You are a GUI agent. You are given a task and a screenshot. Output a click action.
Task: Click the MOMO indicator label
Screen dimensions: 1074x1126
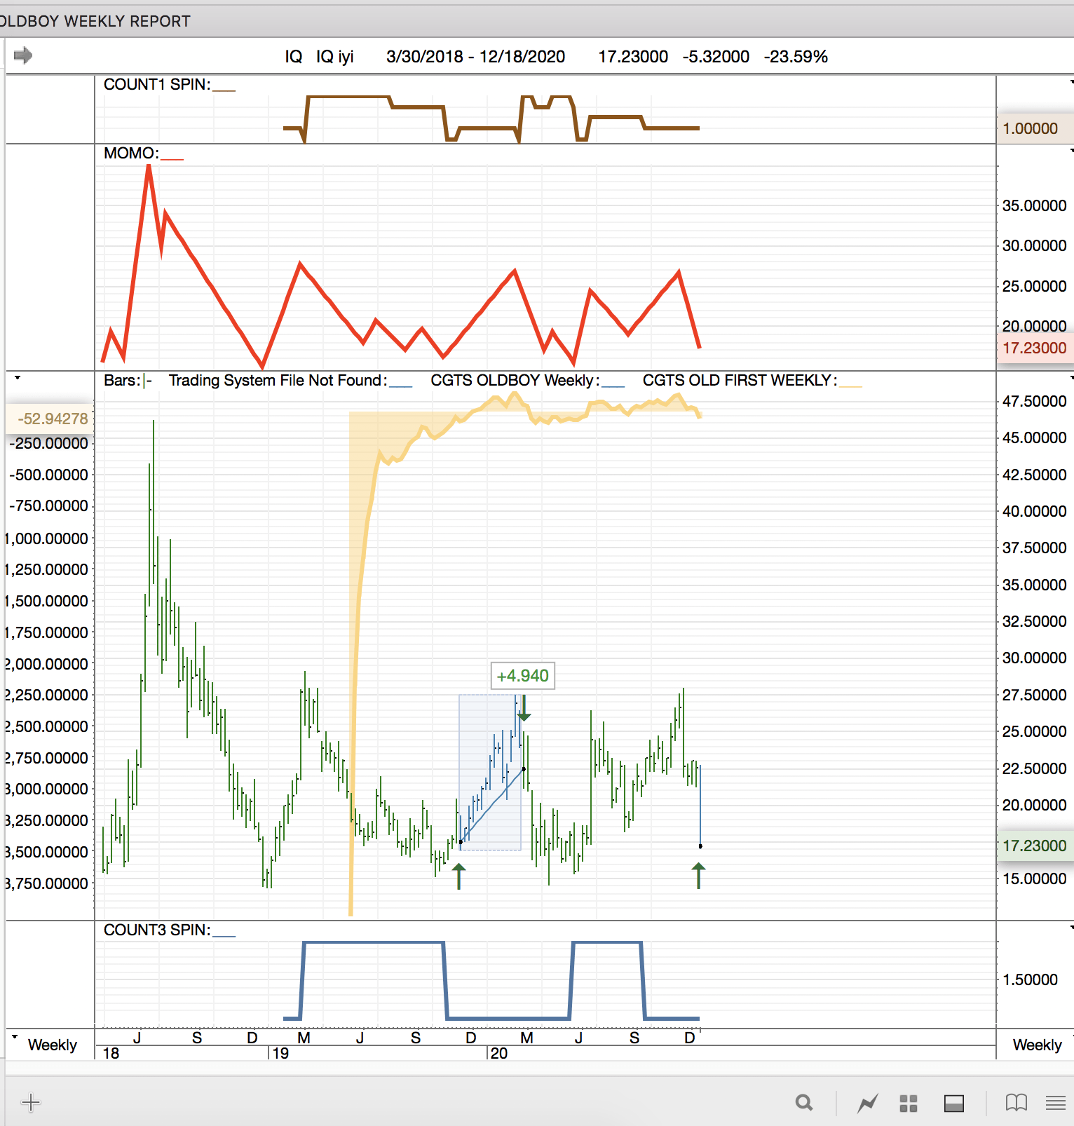131,154
